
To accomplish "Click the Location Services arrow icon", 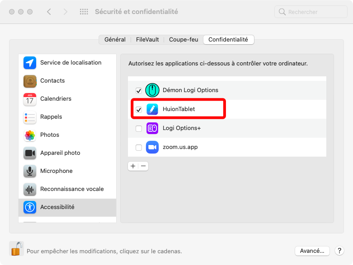I will (x=30, y=63).
